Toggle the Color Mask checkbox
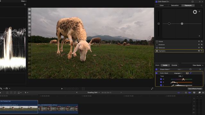 (157, 73)
